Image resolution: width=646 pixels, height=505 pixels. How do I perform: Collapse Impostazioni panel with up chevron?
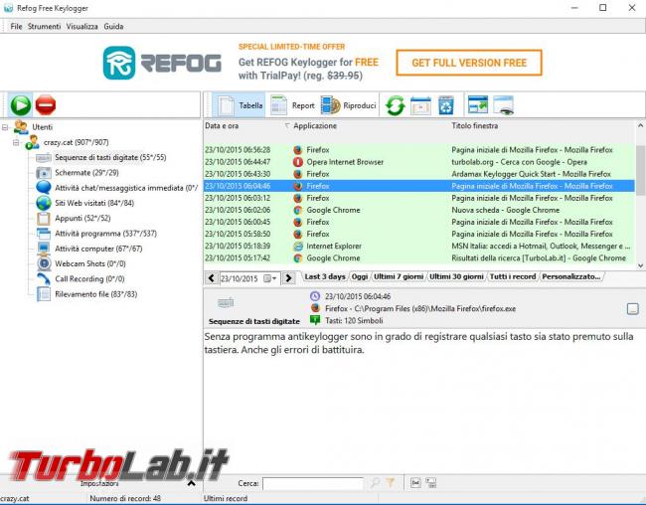(191, 483)
